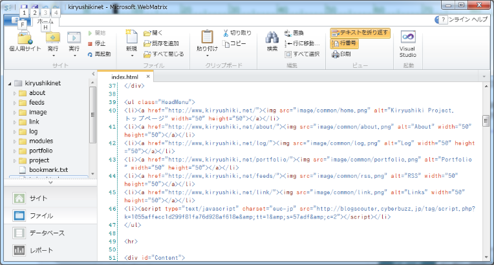Click the 検索 (Find) binoculars icon

coord(272,37)
